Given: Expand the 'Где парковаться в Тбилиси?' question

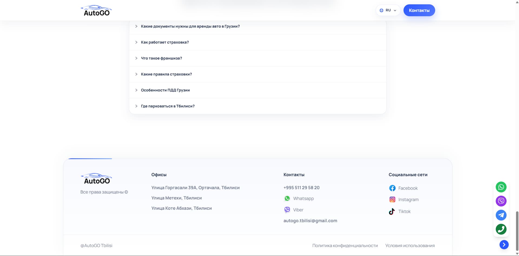Looking at the screenshot, I should [257, 106].
